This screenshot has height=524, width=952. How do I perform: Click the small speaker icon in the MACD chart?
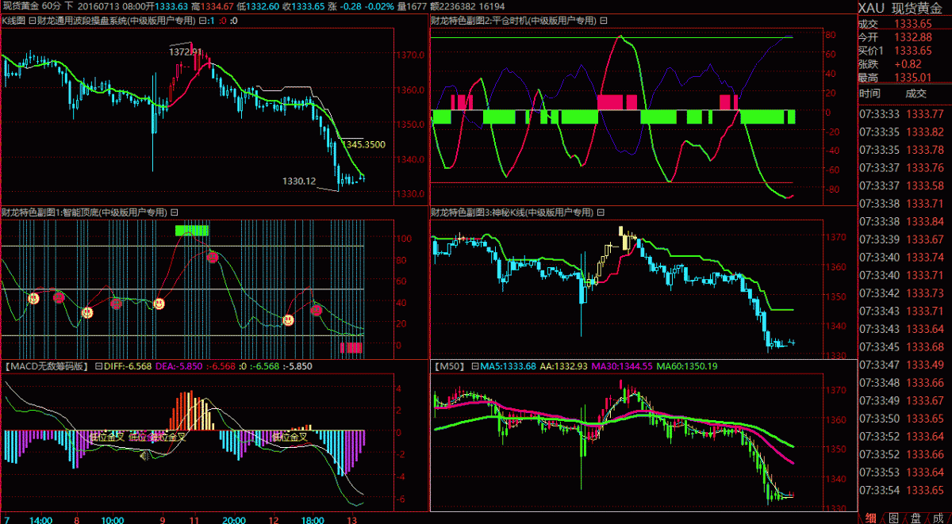[x=144, y=455]
